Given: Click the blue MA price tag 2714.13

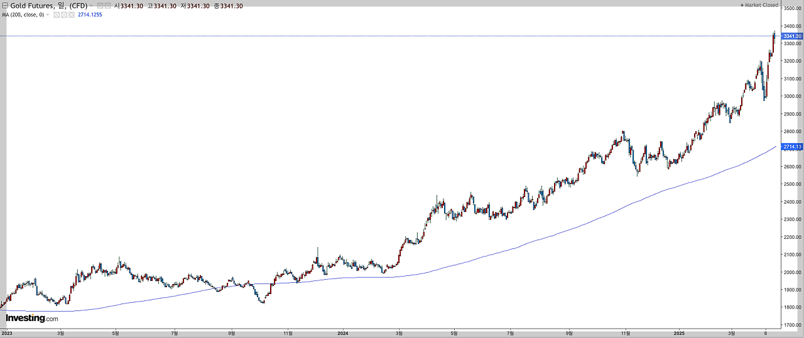Looking at the screenshot, I should point(793,147).
